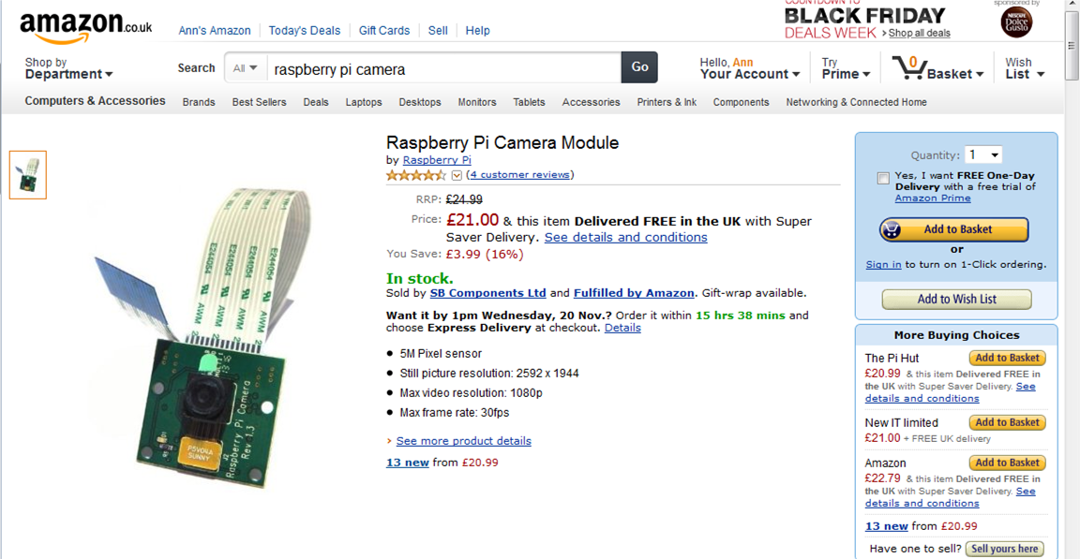Screen dimensions: 1080x559
Task: Click the star rating graphic
Action: pyautogui.click(x=416, y=175)
